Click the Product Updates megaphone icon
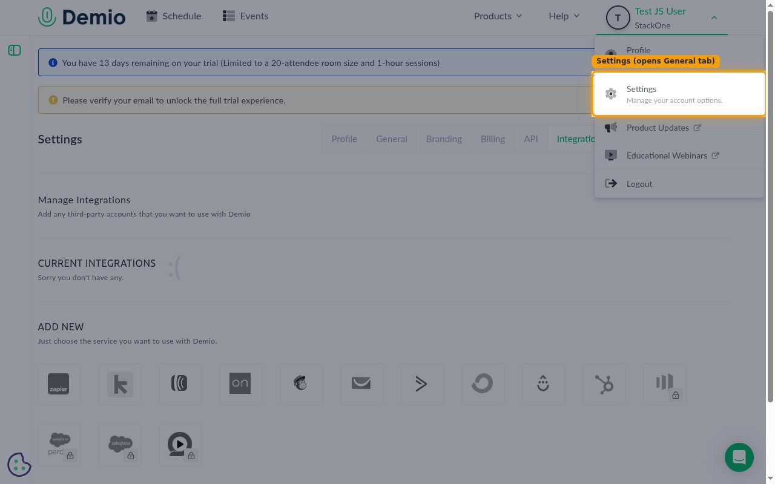 point(611,128)
